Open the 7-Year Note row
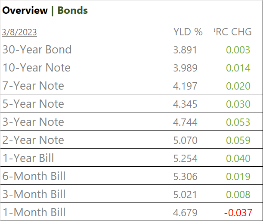 point(33,86)
